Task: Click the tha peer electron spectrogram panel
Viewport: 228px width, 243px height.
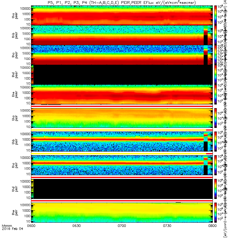Action: point(122,15)
